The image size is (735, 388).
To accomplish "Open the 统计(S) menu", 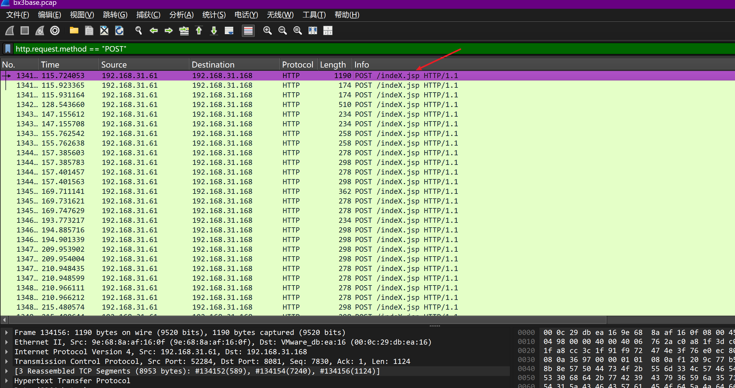I will [214, 15].
